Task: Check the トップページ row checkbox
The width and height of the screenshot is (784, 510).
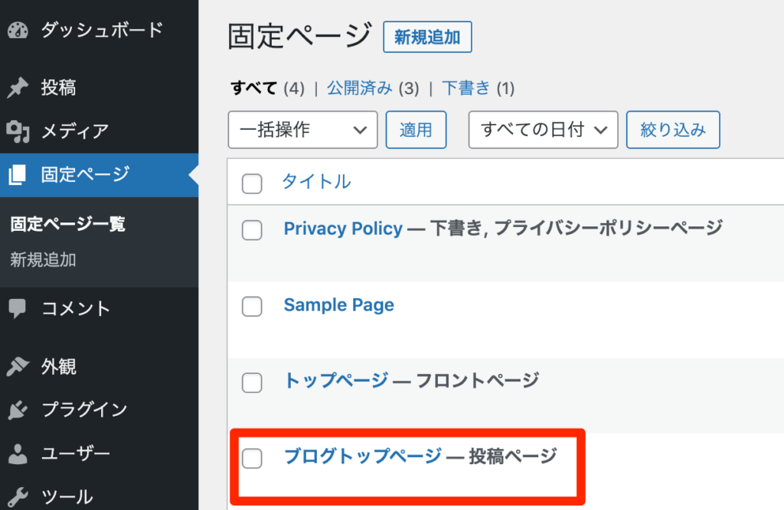Action: pyautogui.click(x=252, y=382)
